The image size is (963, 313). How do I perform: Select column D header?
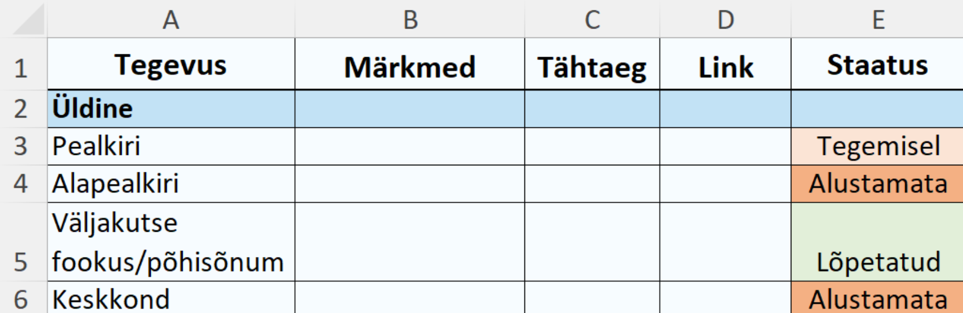click(x=725, y=20)
